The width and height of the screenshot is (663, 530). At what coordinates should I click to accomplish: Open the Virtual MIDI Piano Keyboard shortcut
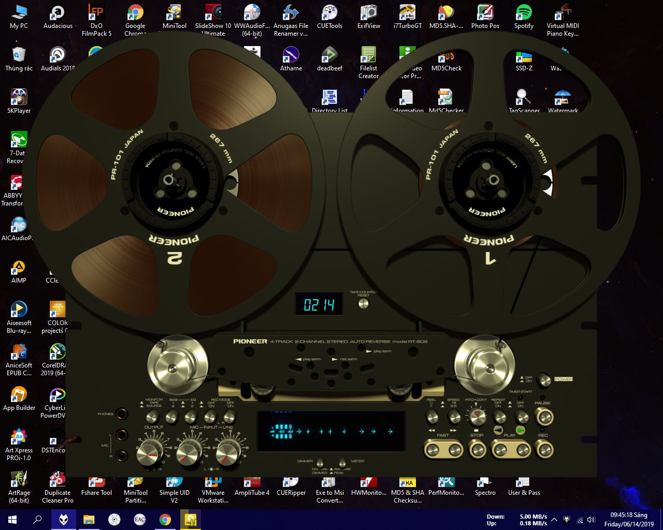563,21
